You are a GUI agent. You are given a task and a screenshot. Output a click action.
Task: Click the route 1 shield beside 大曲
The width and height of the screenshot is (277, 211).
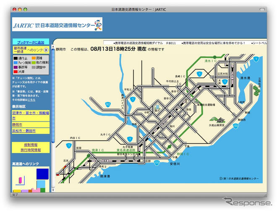tap(225, 82)
